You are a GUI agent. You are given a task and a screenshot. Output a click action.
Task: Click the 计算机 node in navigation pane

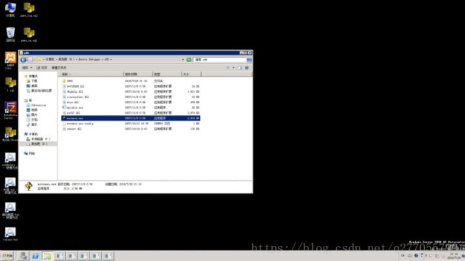pyautogui.click(x=31, y=134)
